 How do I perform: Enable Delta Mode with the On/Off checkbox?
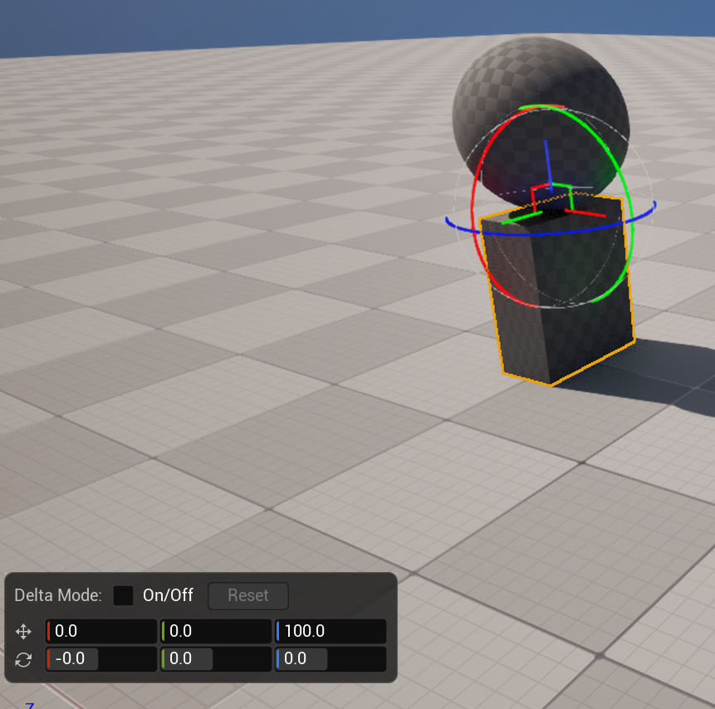(122, 595)
